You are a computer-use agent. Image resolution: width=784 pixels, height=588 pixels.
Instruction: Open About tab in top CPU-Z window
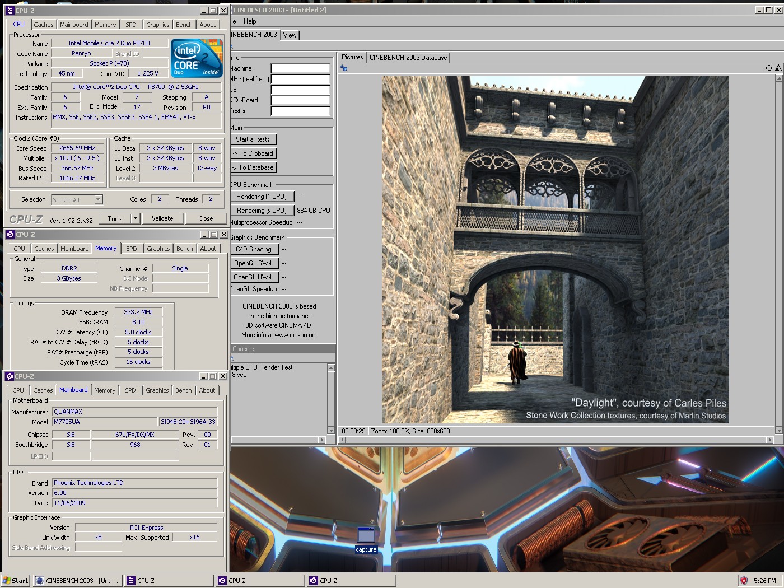(208, 25)
